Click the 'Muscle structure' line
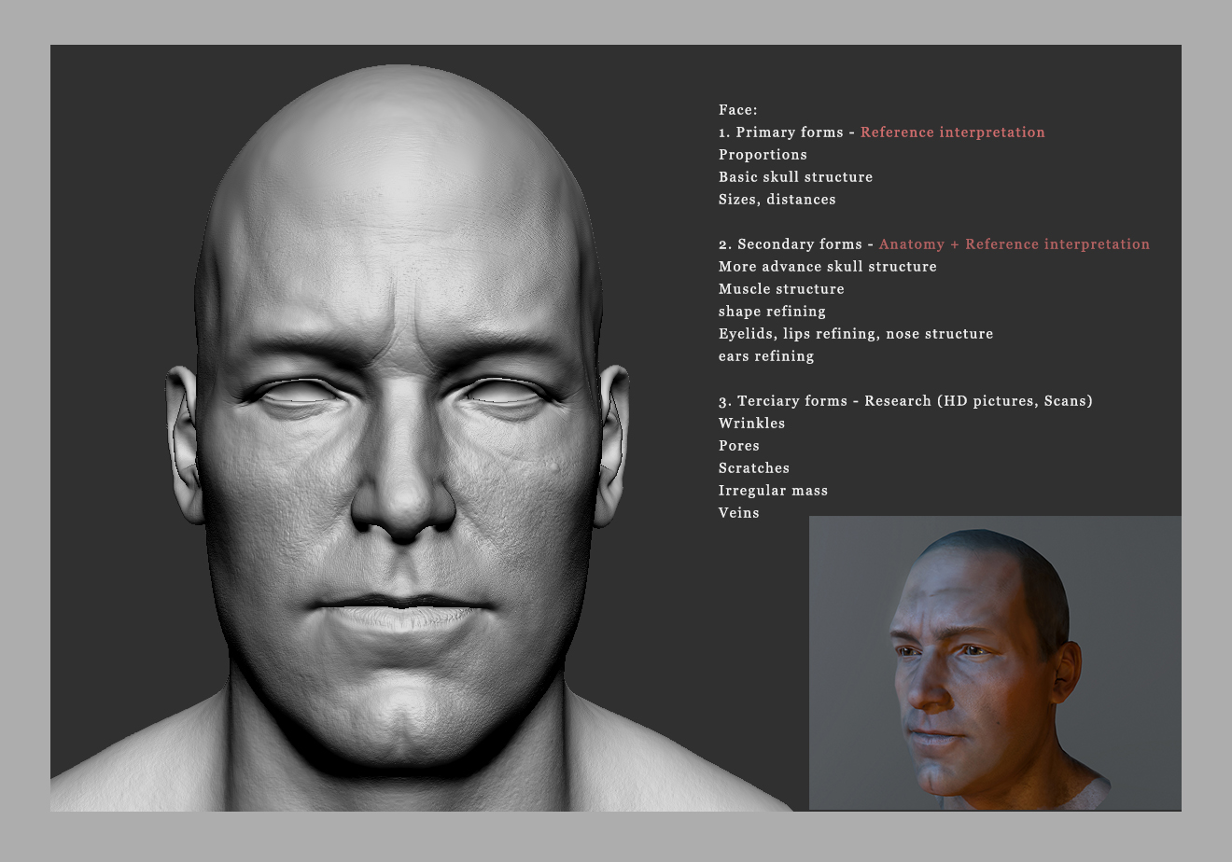This screenshot has width=1232, height=862. [781, 289]
